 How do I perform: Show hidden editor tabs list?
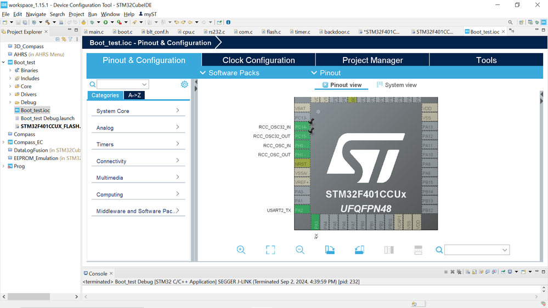[512, 31]
